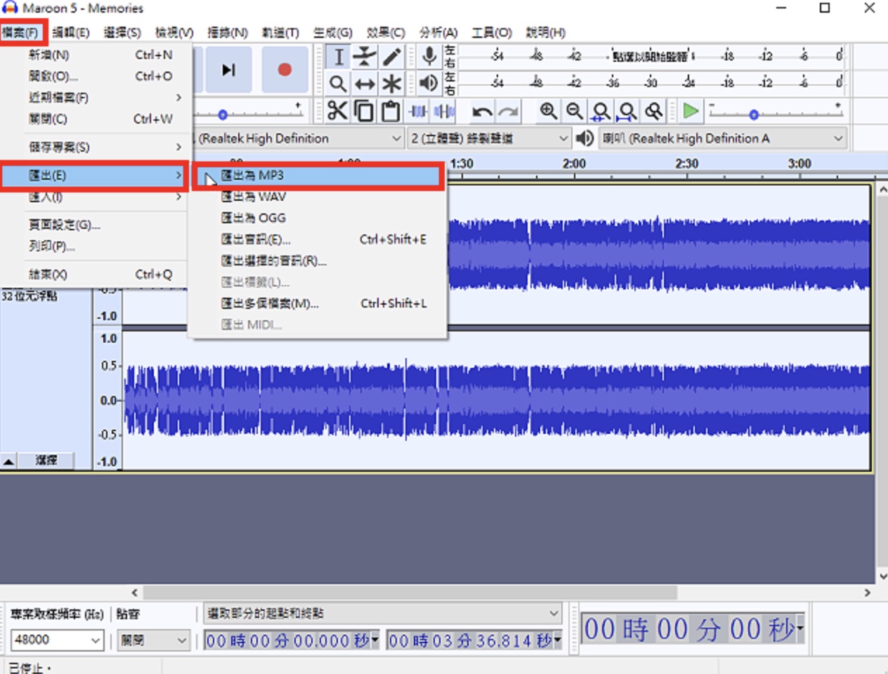This screenshot has width=888, height=674.
Task: Click the Undo arrow
Action: [x=482, y=111]
